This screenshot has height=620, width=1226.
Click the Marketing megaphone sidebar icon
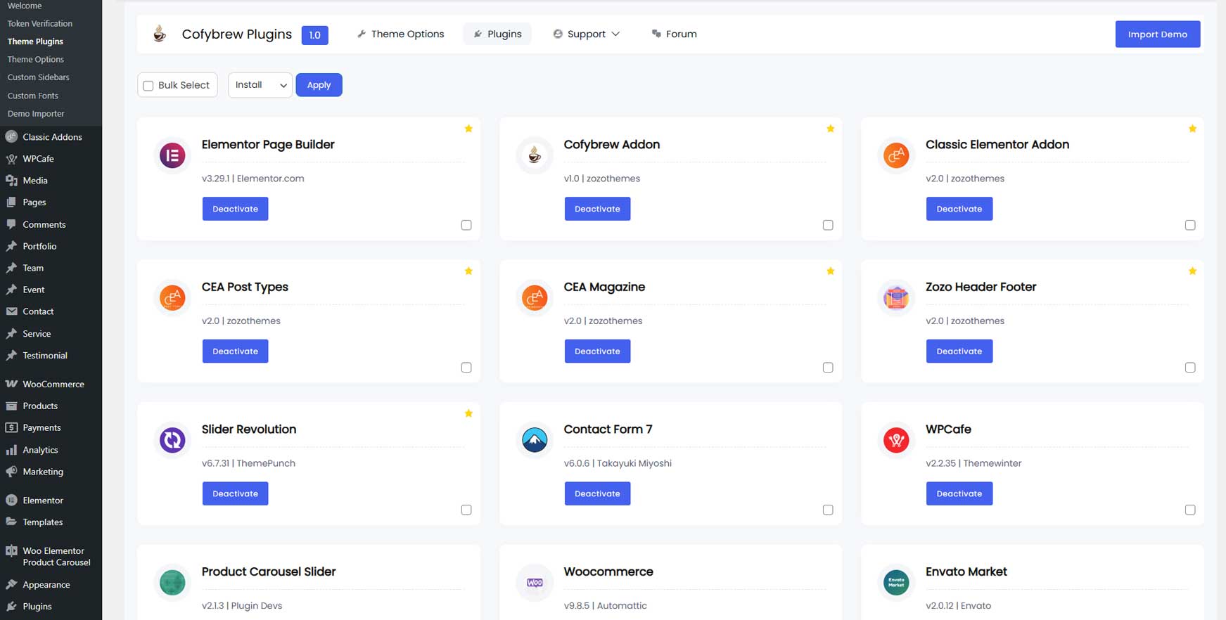(11, 472)
